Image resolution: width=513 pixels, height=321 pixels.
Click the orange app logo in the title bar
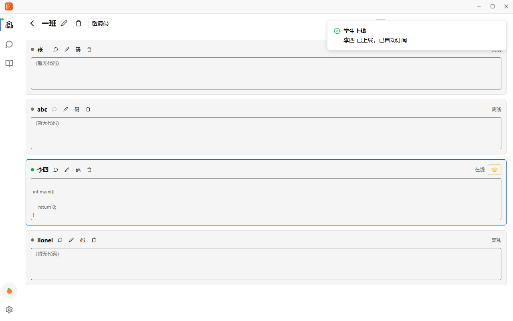pyautogui.click(x=9, y=6)
